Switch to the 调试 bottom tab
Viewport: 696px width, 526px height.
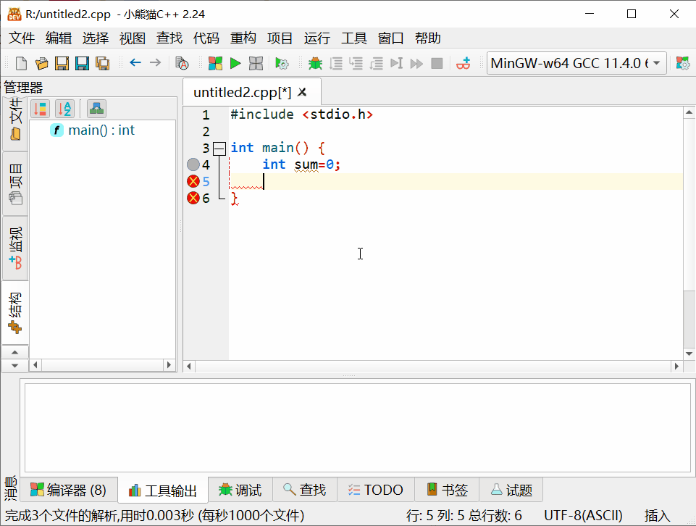(x=240, y=490)
